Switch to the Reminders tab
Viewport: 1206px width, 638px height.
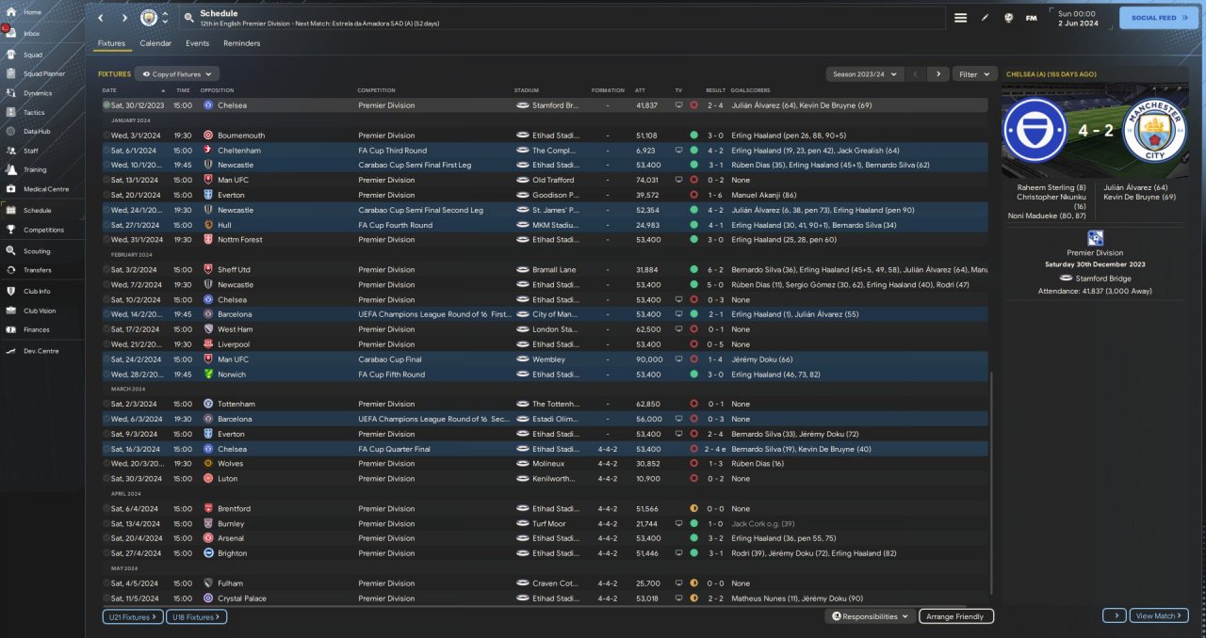242,43
